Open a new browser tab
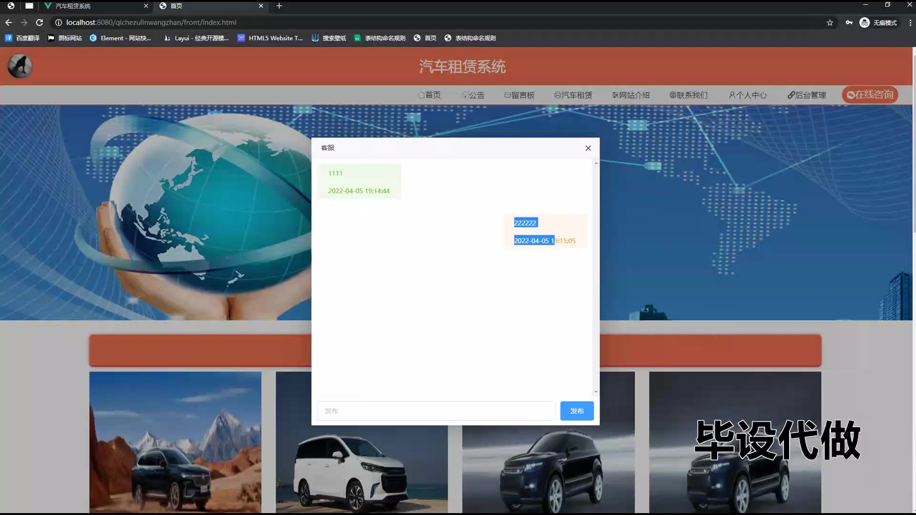Viewport: 916px width, 515px height. (x=279, y=6)
